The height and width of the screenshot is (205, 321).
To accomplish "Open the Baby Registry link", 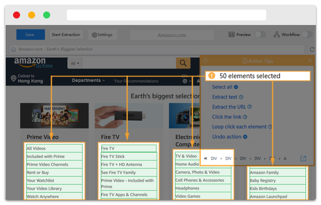I will click(277, 180).
